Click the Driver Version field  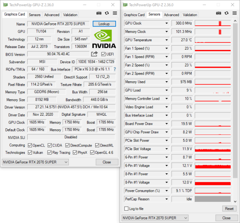[71, 107]
